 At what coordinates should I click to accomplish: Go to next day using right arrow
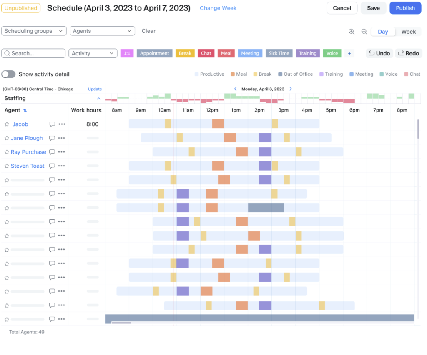(291, 89)
